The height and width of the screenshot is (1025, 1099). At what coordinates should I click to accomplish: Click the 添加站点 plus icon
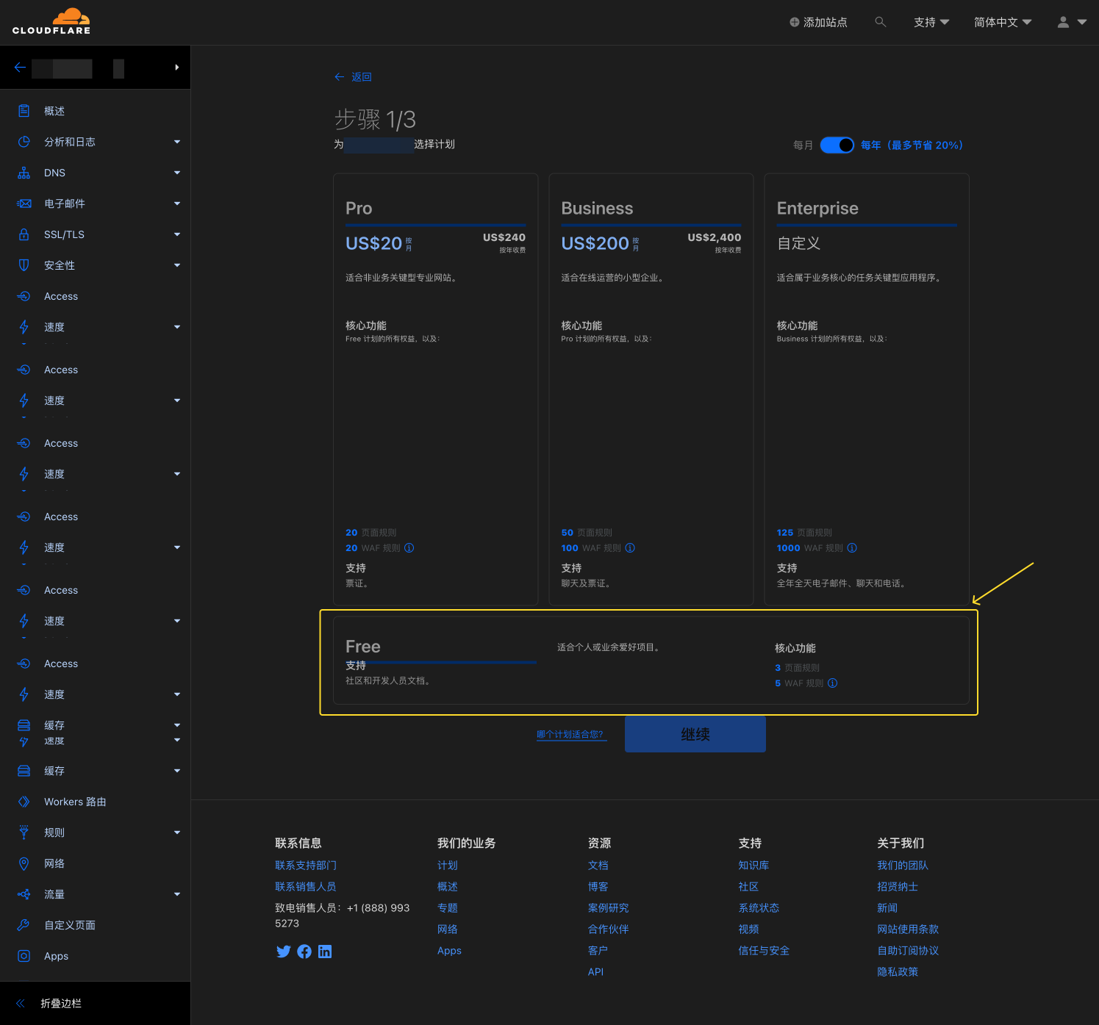point(794,22)
